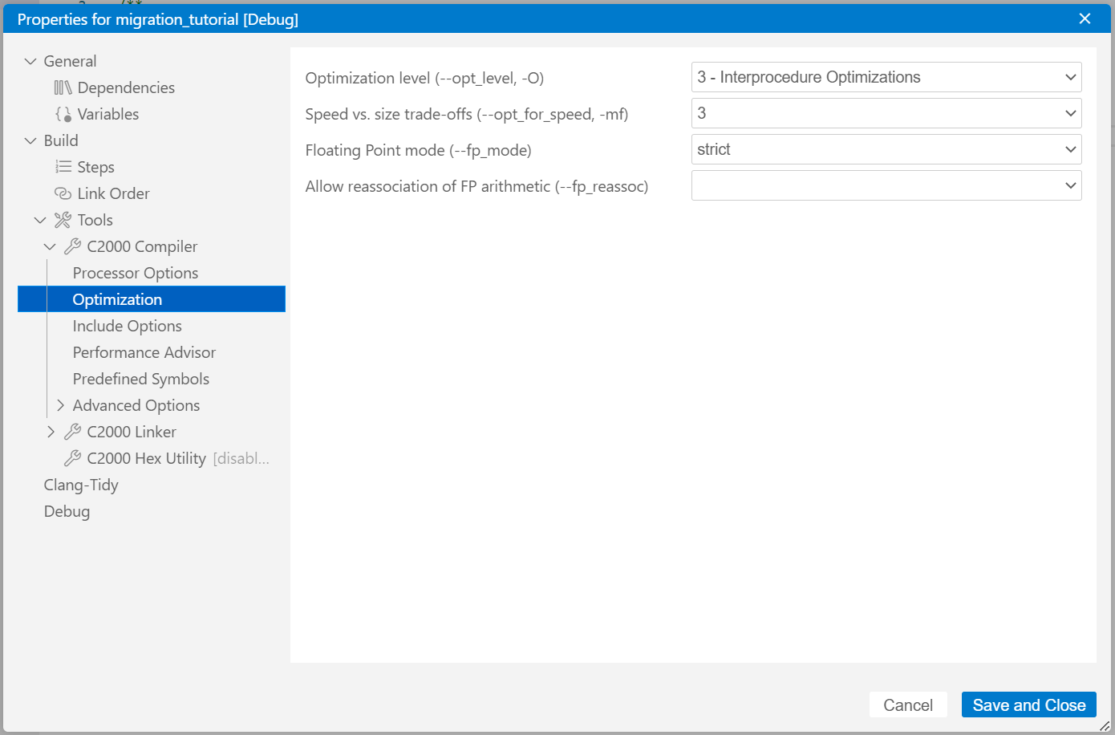
Task: Click the Save and Close button
Action: [x=1028, y=705]
